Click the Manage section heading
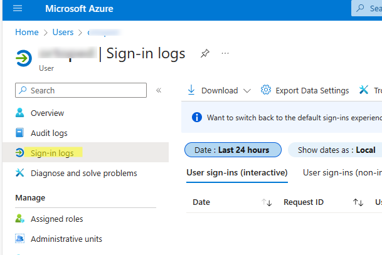 [x=30, y=197]
